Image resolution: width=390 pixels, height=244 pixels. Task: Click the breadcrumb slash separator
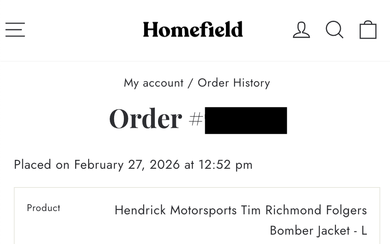click(191, 83)
